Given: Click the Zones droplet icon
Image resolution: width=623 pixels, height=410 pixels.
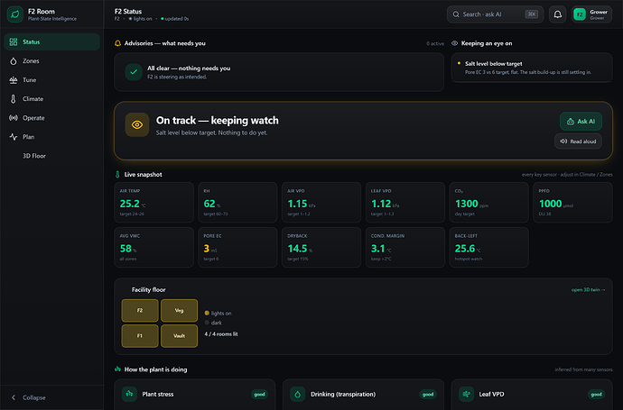Looking at the screenshot, I should coord(14,61).
